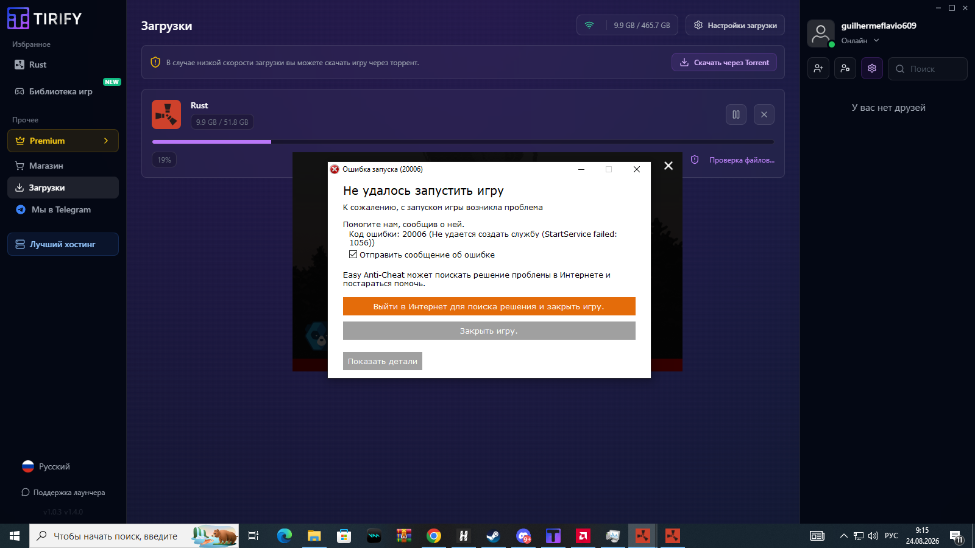The width and height of the screenshot is (975, 548).
Task: Show hidden system tray icons
Action: pos(844,536)
